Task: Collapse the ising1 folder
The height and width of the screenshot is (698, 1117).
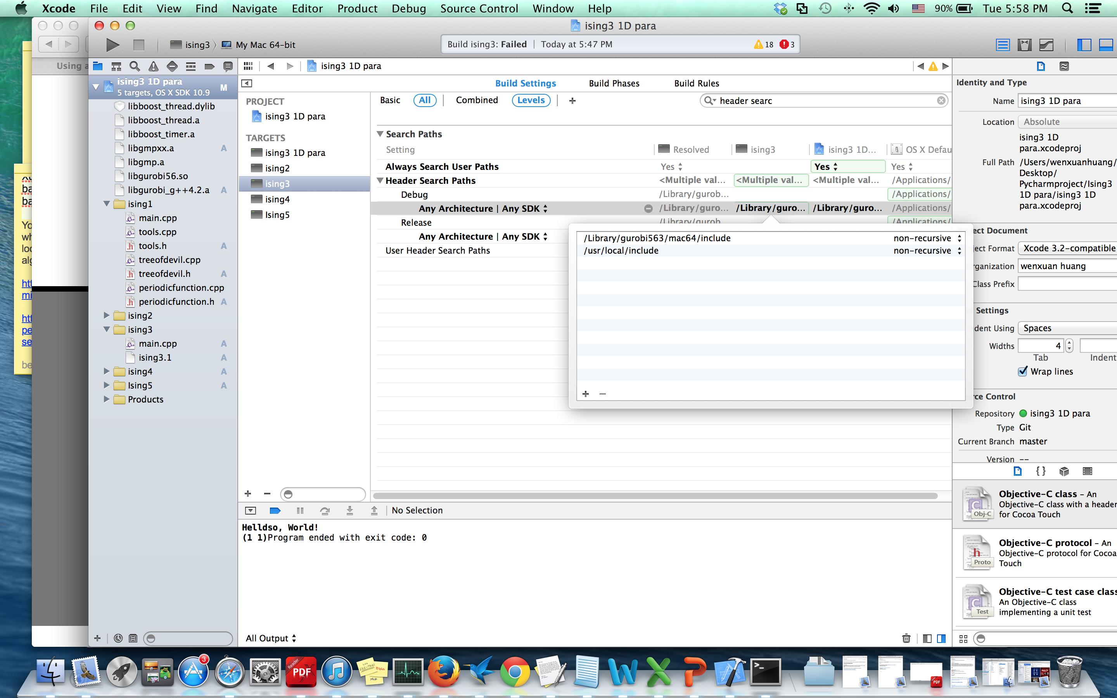Action: tap(107, 204)
